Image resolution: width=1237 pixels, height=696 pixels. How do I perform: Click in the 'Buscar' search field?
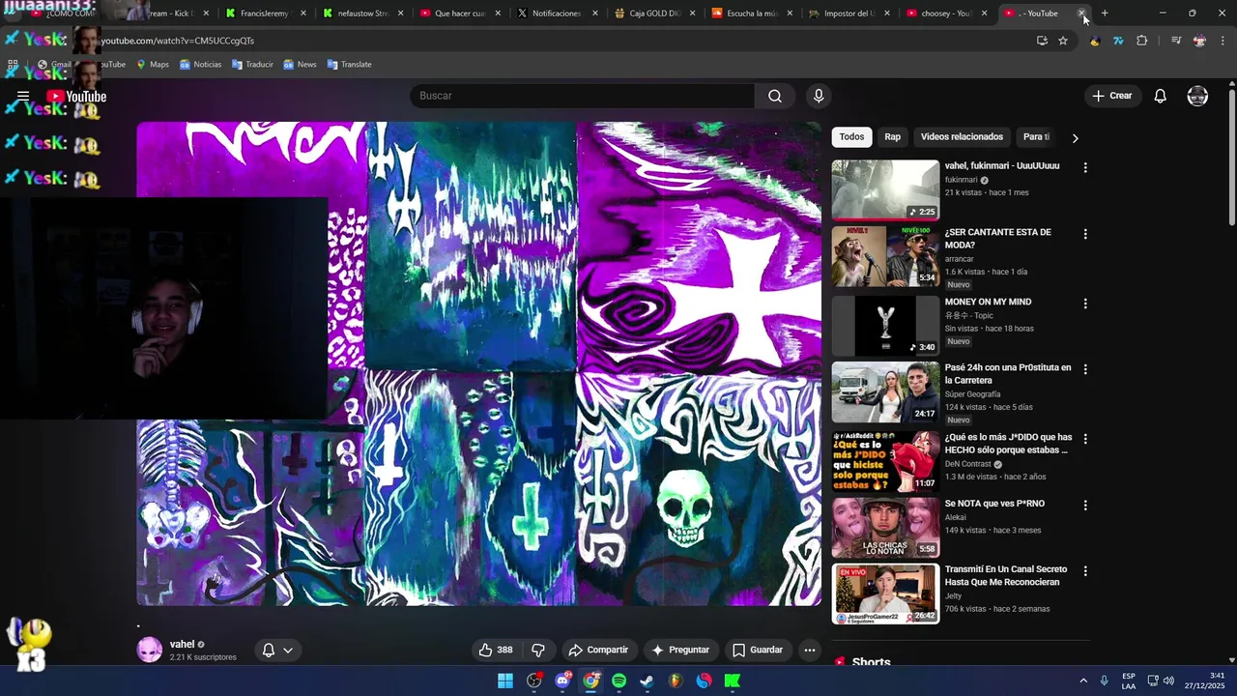582,96
